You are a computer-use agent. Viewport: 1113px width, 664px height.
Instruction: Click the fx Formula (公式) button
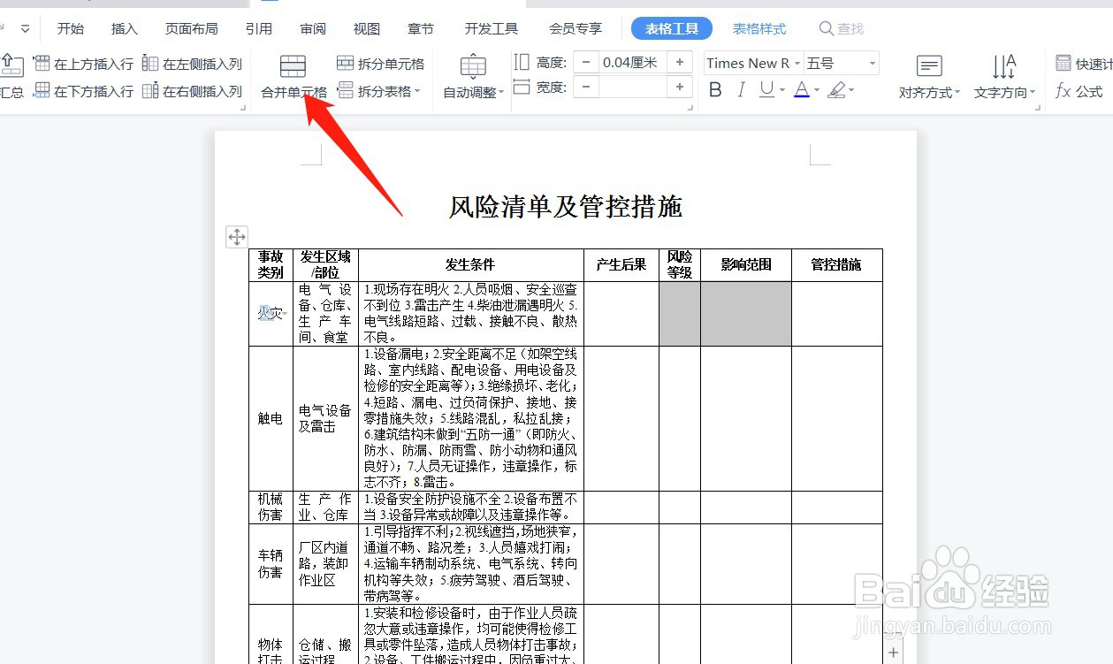[x=1079, y=91]
